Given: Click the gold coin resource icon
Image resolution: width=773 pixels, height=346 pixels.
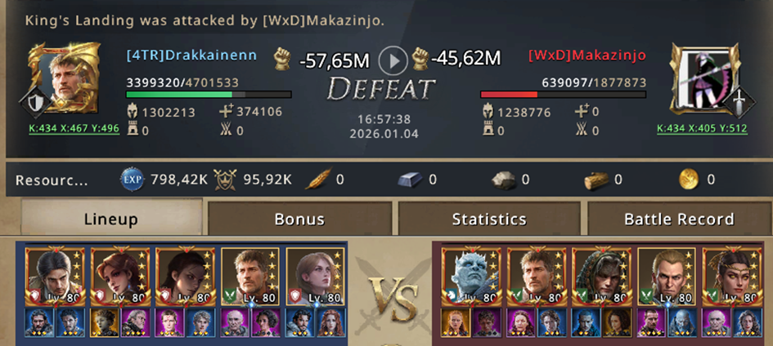Looking at the screenshot, I should point(689,180).
